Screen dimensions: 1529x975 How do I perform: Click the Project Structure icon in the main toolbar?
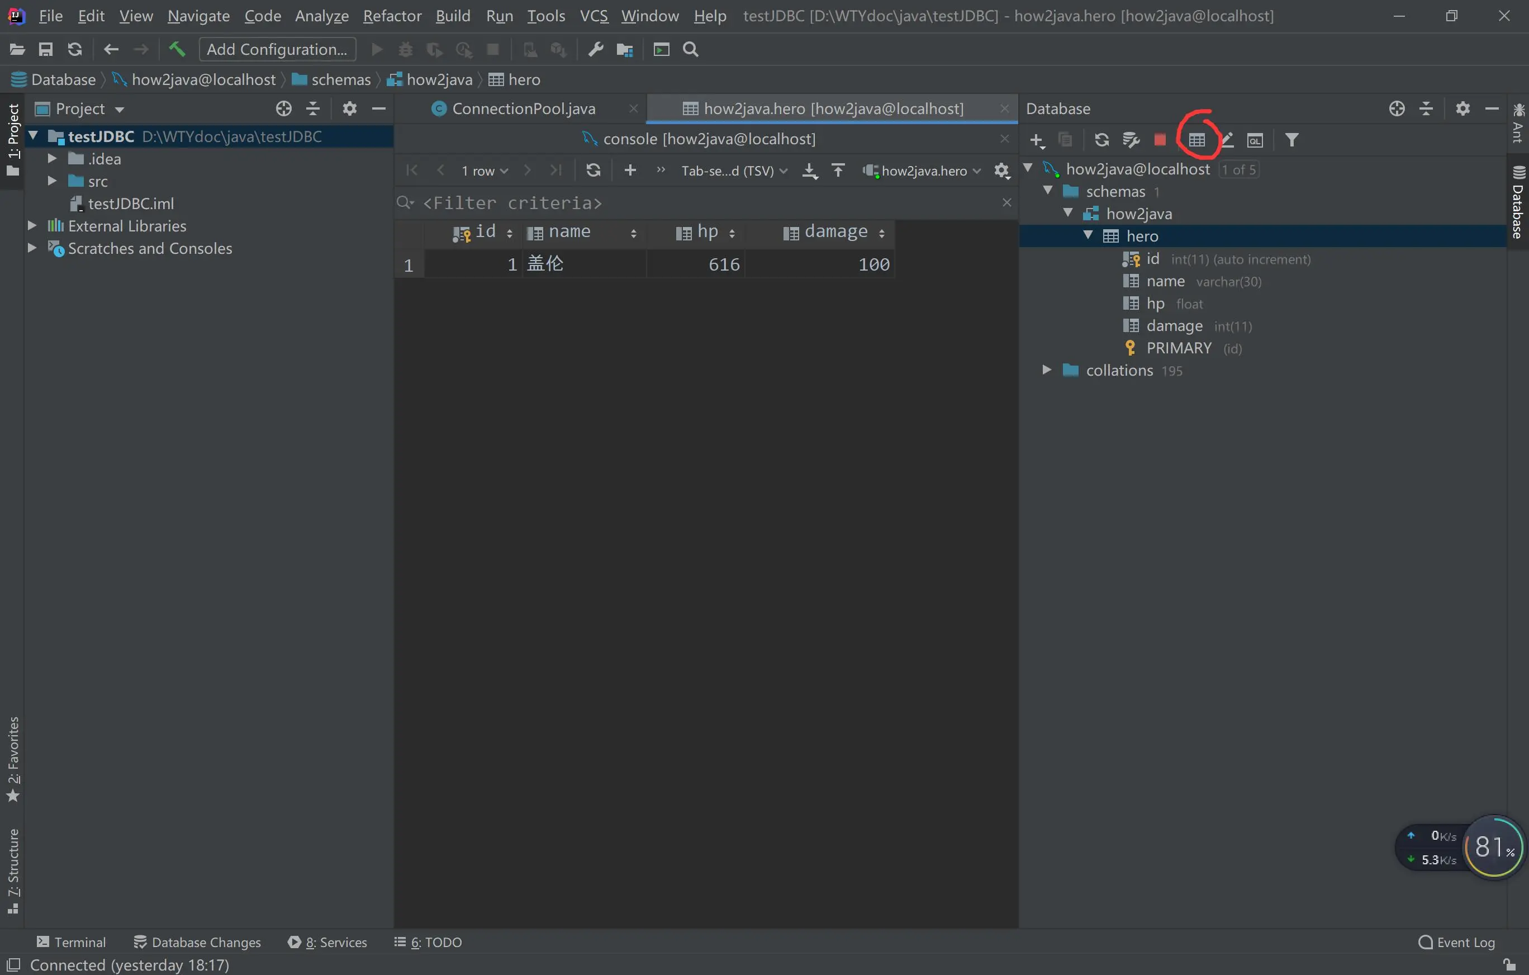coord(625,49)
